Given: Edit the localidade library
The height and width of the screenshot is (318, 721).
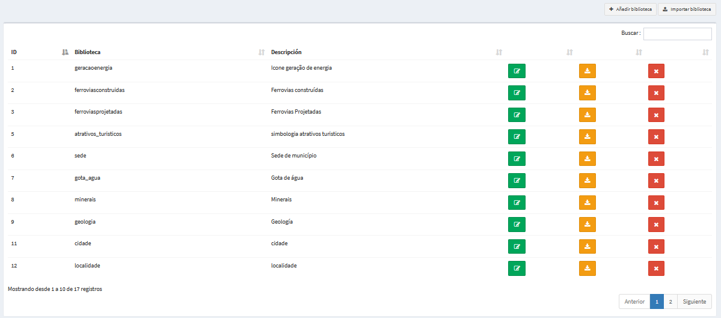Looking at the screenshot, I should (517, 268).
